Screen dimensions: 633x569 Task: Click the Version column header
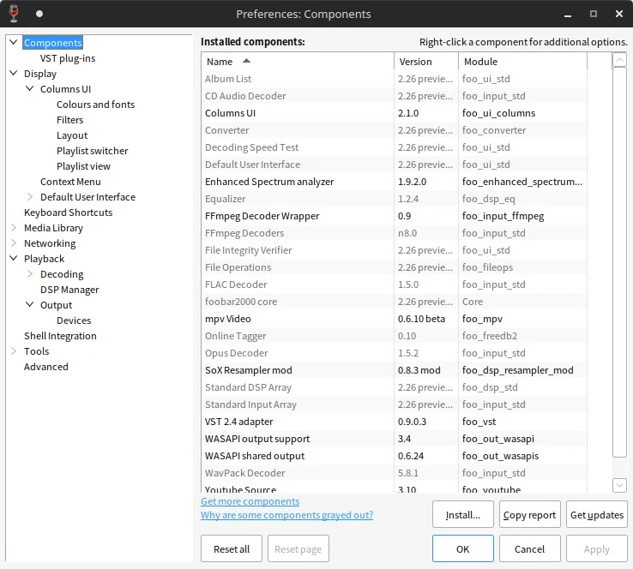426,62
